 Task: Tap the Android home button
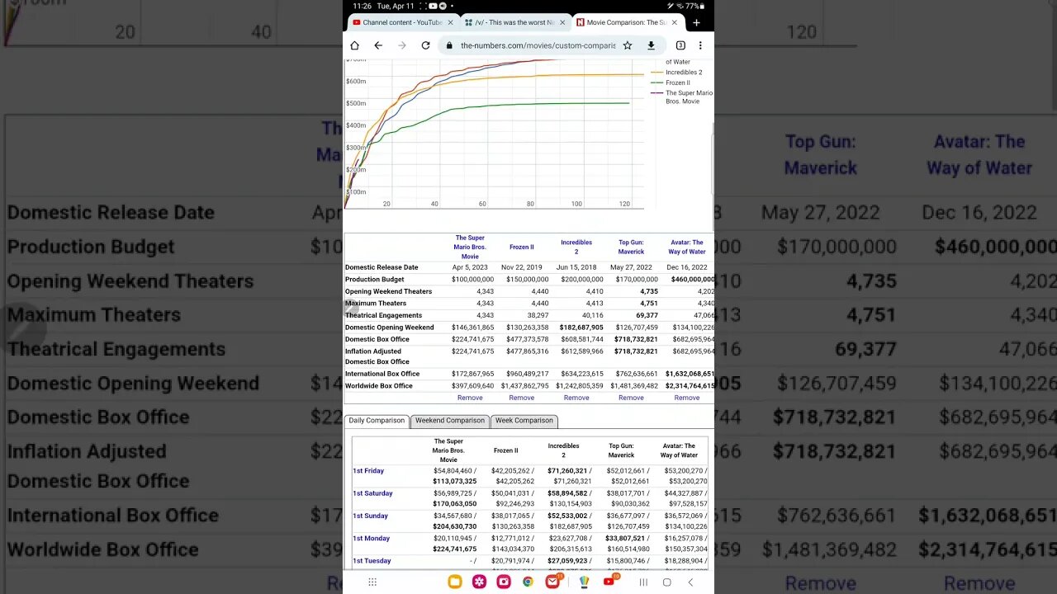(x=667, y=582)
